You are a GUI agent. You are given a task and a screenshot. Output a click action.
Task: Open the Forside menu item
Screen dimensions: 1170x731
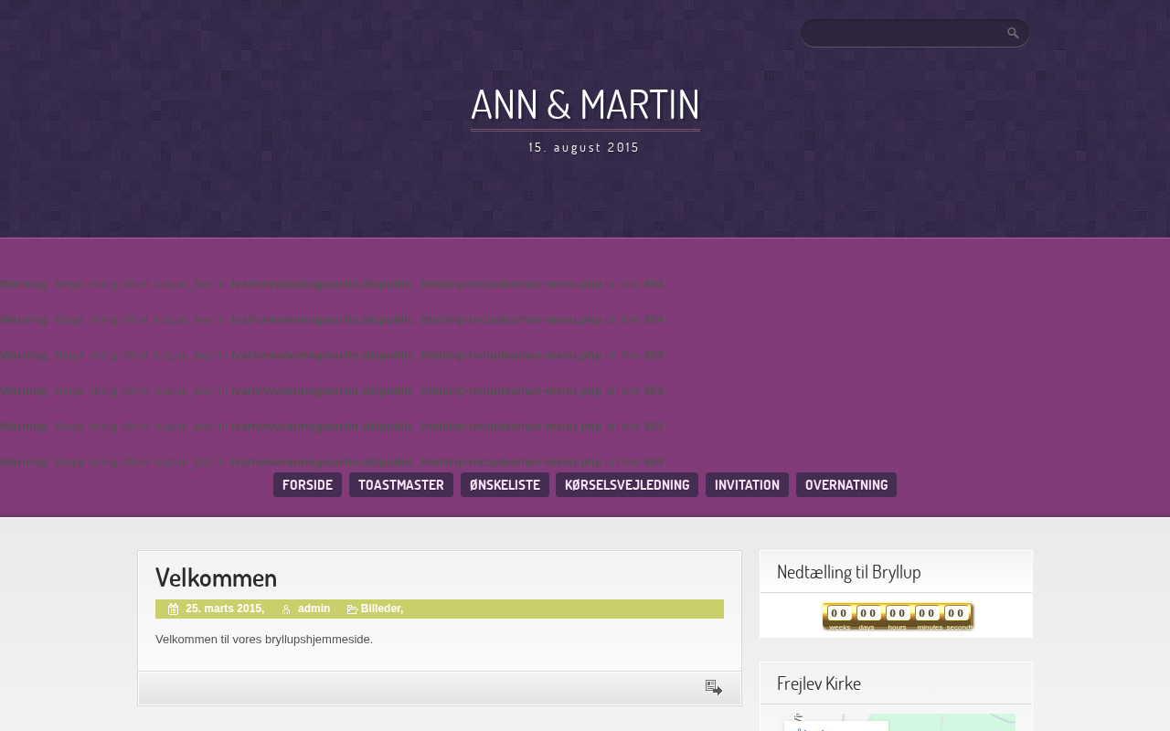point(307,484)
